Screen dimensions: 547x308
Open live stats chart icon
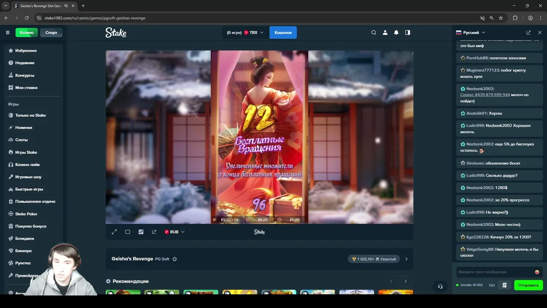[x=141, y=232]
